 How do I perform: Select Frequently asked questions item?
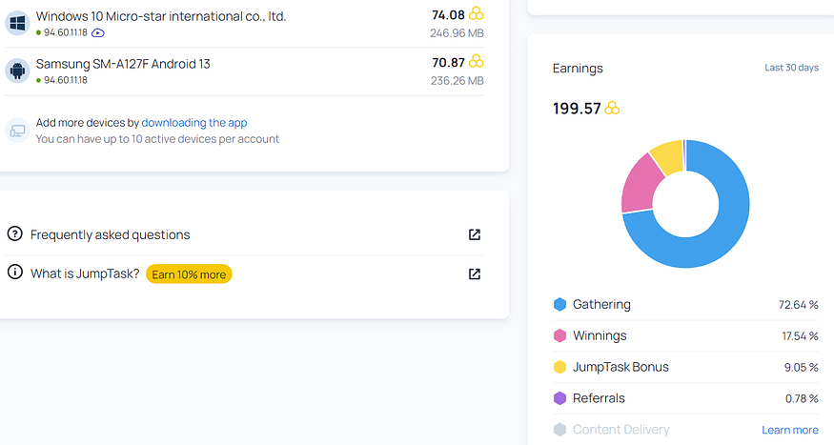click(x=244, y=234)
